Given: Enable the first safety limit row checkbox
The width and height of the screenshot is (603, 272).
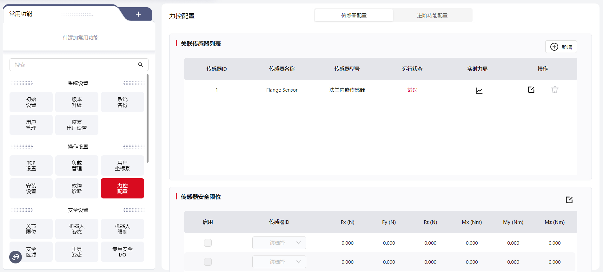Looking at the screenshot, I should pos(208,243).
